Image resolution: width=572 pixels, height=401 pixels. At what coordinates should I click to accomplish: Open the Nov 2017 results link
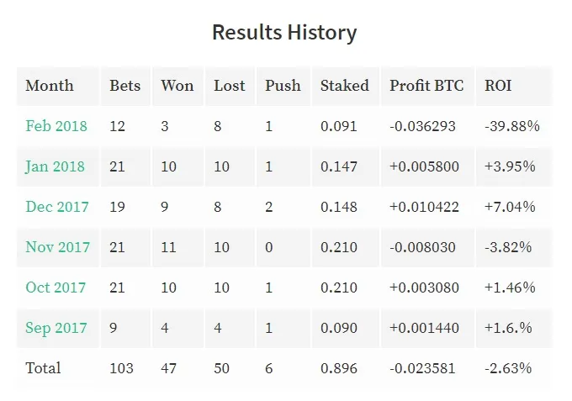tap(58, 247)
